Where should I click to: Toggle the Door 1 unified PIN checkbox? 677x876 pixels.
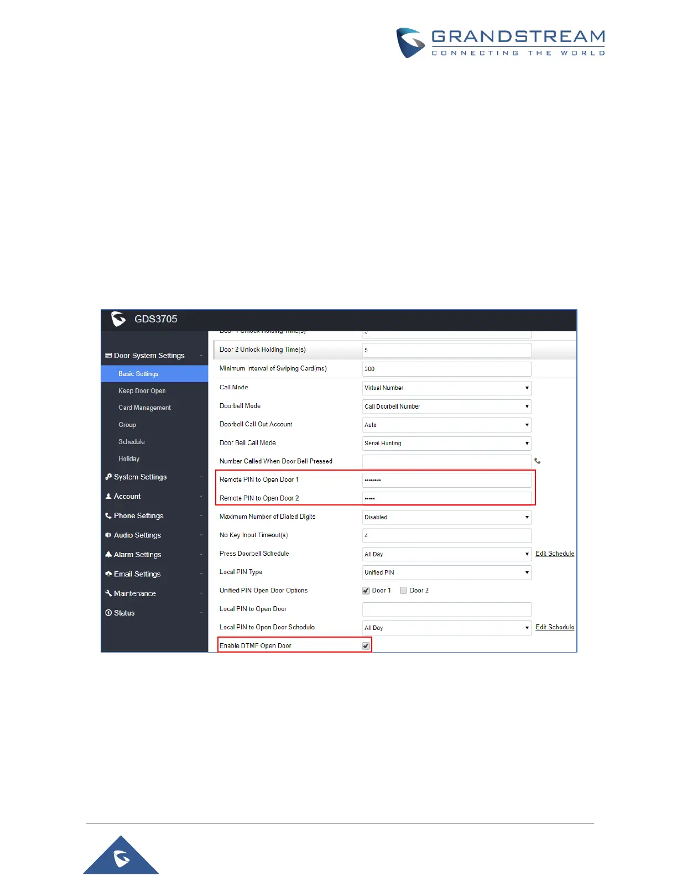click(x=366, y=591)
